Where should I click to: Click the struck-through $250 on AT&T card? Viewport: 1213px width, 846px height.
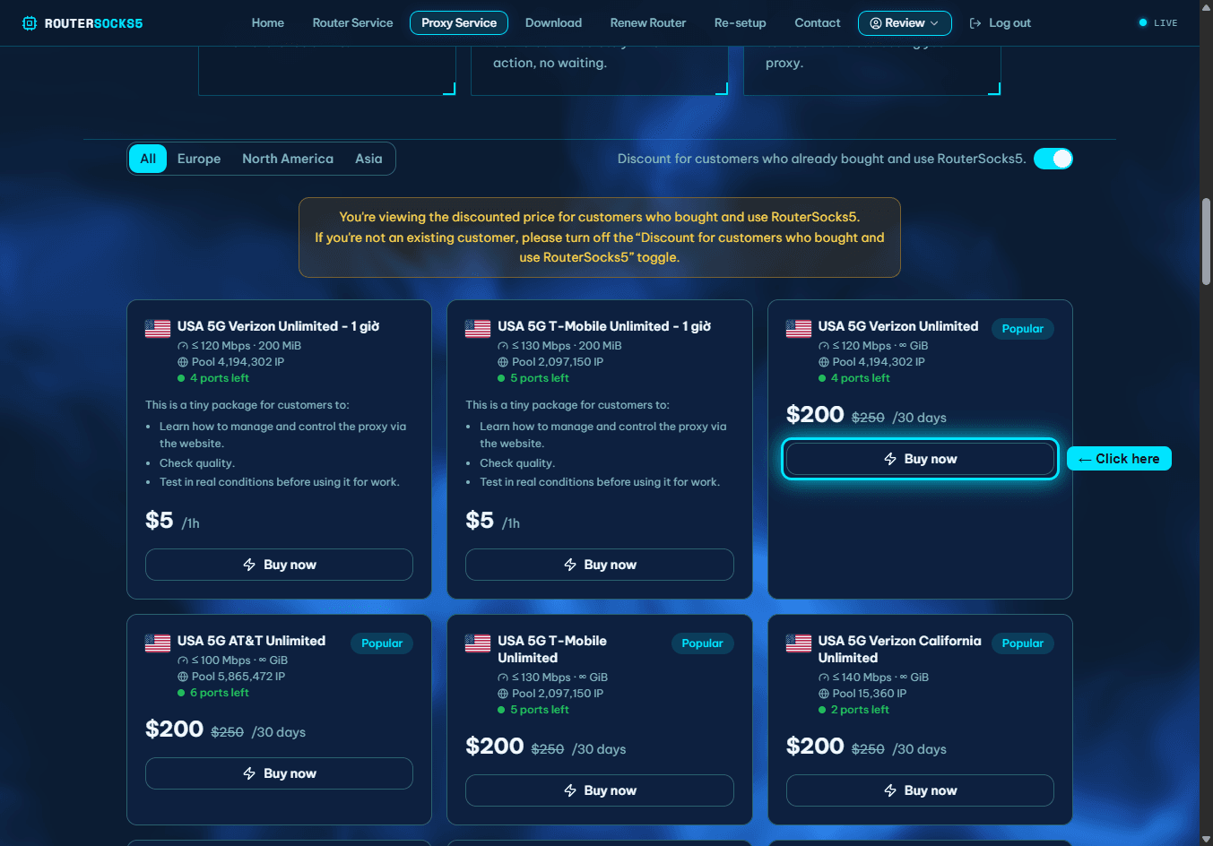tap(227, 732)
